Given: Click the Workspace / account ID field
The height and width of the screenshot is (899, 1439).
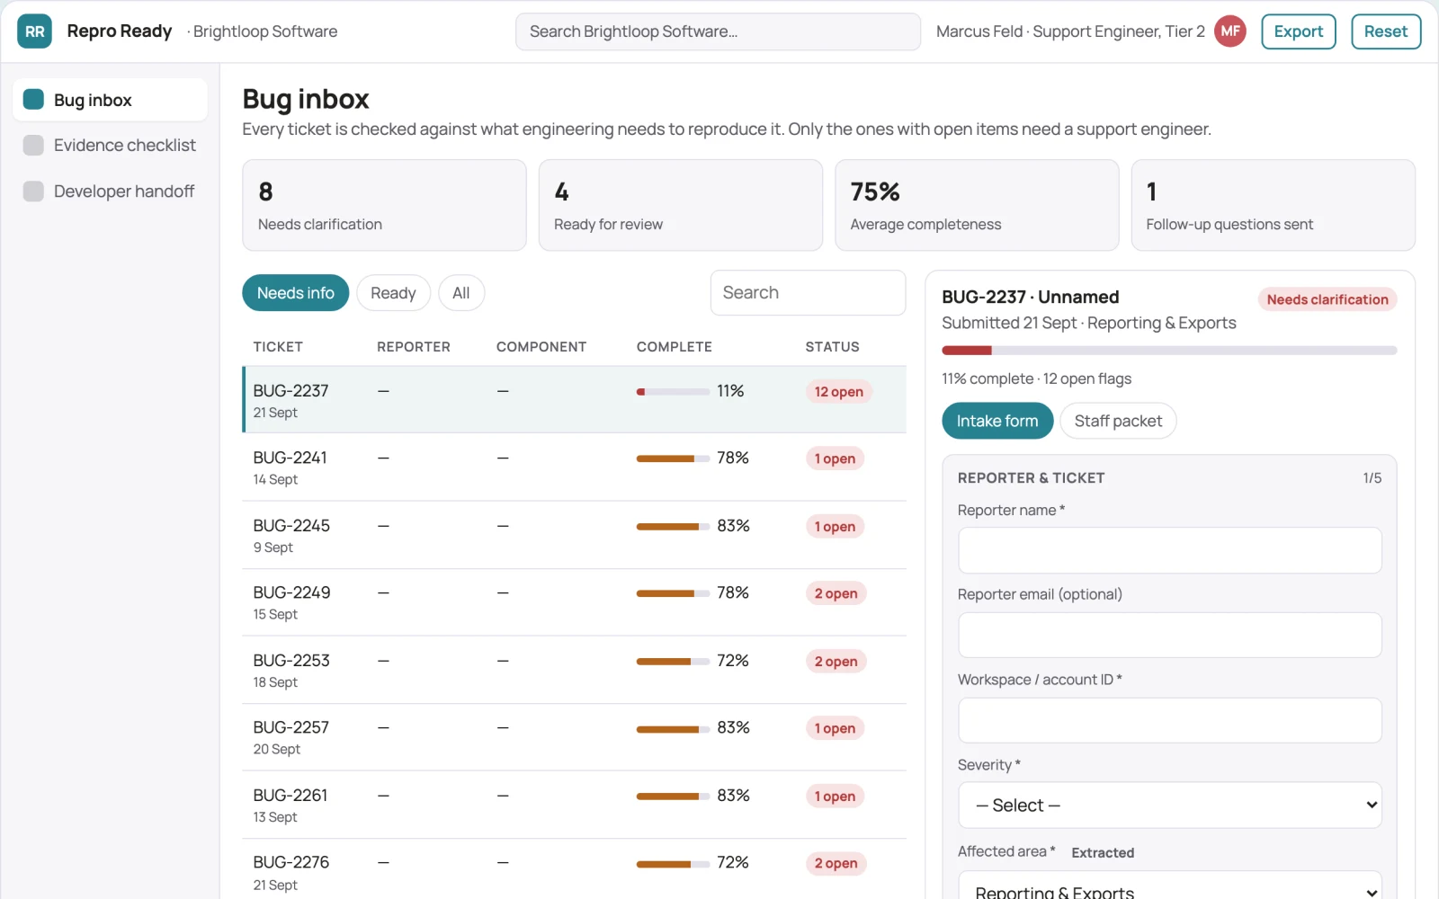Looking at the screenshot, I should (x=1169, y=720).
